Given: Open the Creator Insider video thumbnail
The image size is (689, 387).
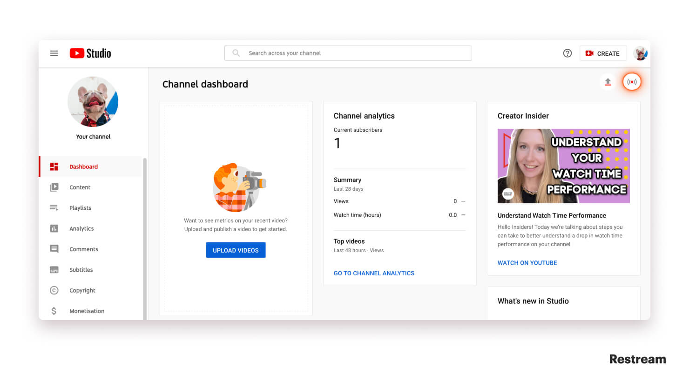Looking at the screenshot, I should click(x=563, y=166).
